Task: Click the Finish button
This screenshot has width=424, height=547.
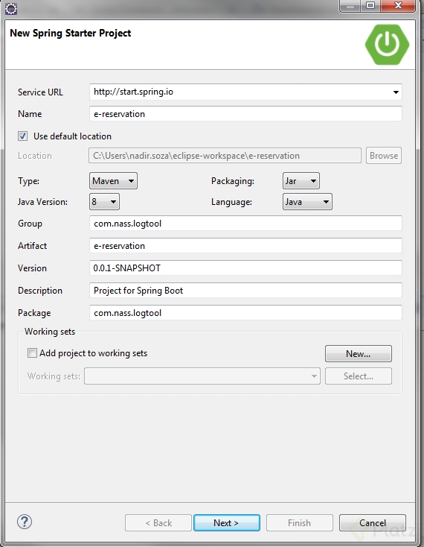Action: tap(299, 522)
